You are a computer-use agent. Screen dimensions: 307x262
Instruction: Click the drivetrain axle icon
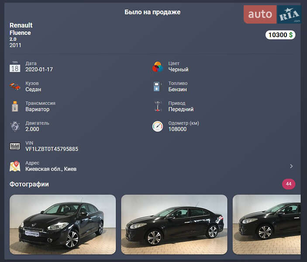pyautogui.click(x=158, y=106)
